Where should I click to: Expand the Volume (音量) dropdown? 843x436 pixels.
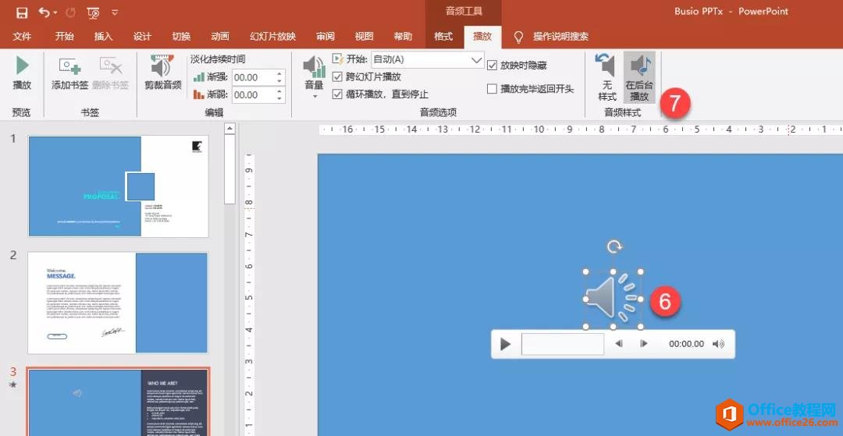click(314, 96)
